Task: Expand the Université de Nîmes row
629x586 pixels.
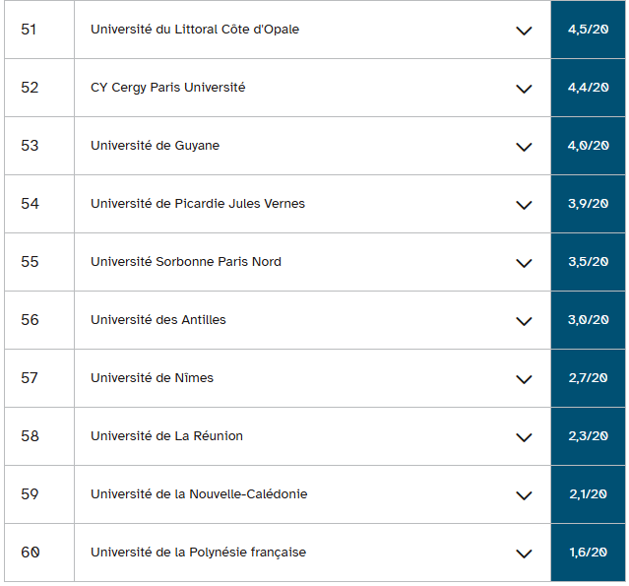Action: click(524, 379)
